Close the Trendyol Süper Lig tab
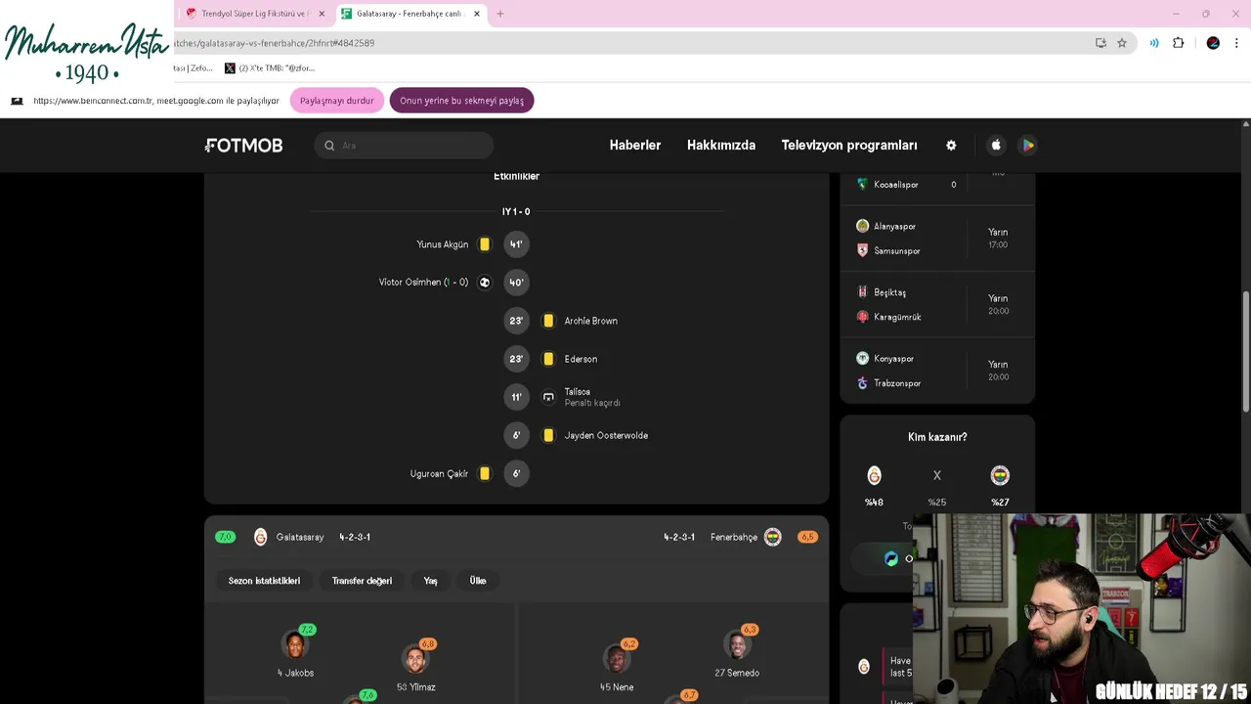Viewport: 1251px width, 704px height. [322, 14]
